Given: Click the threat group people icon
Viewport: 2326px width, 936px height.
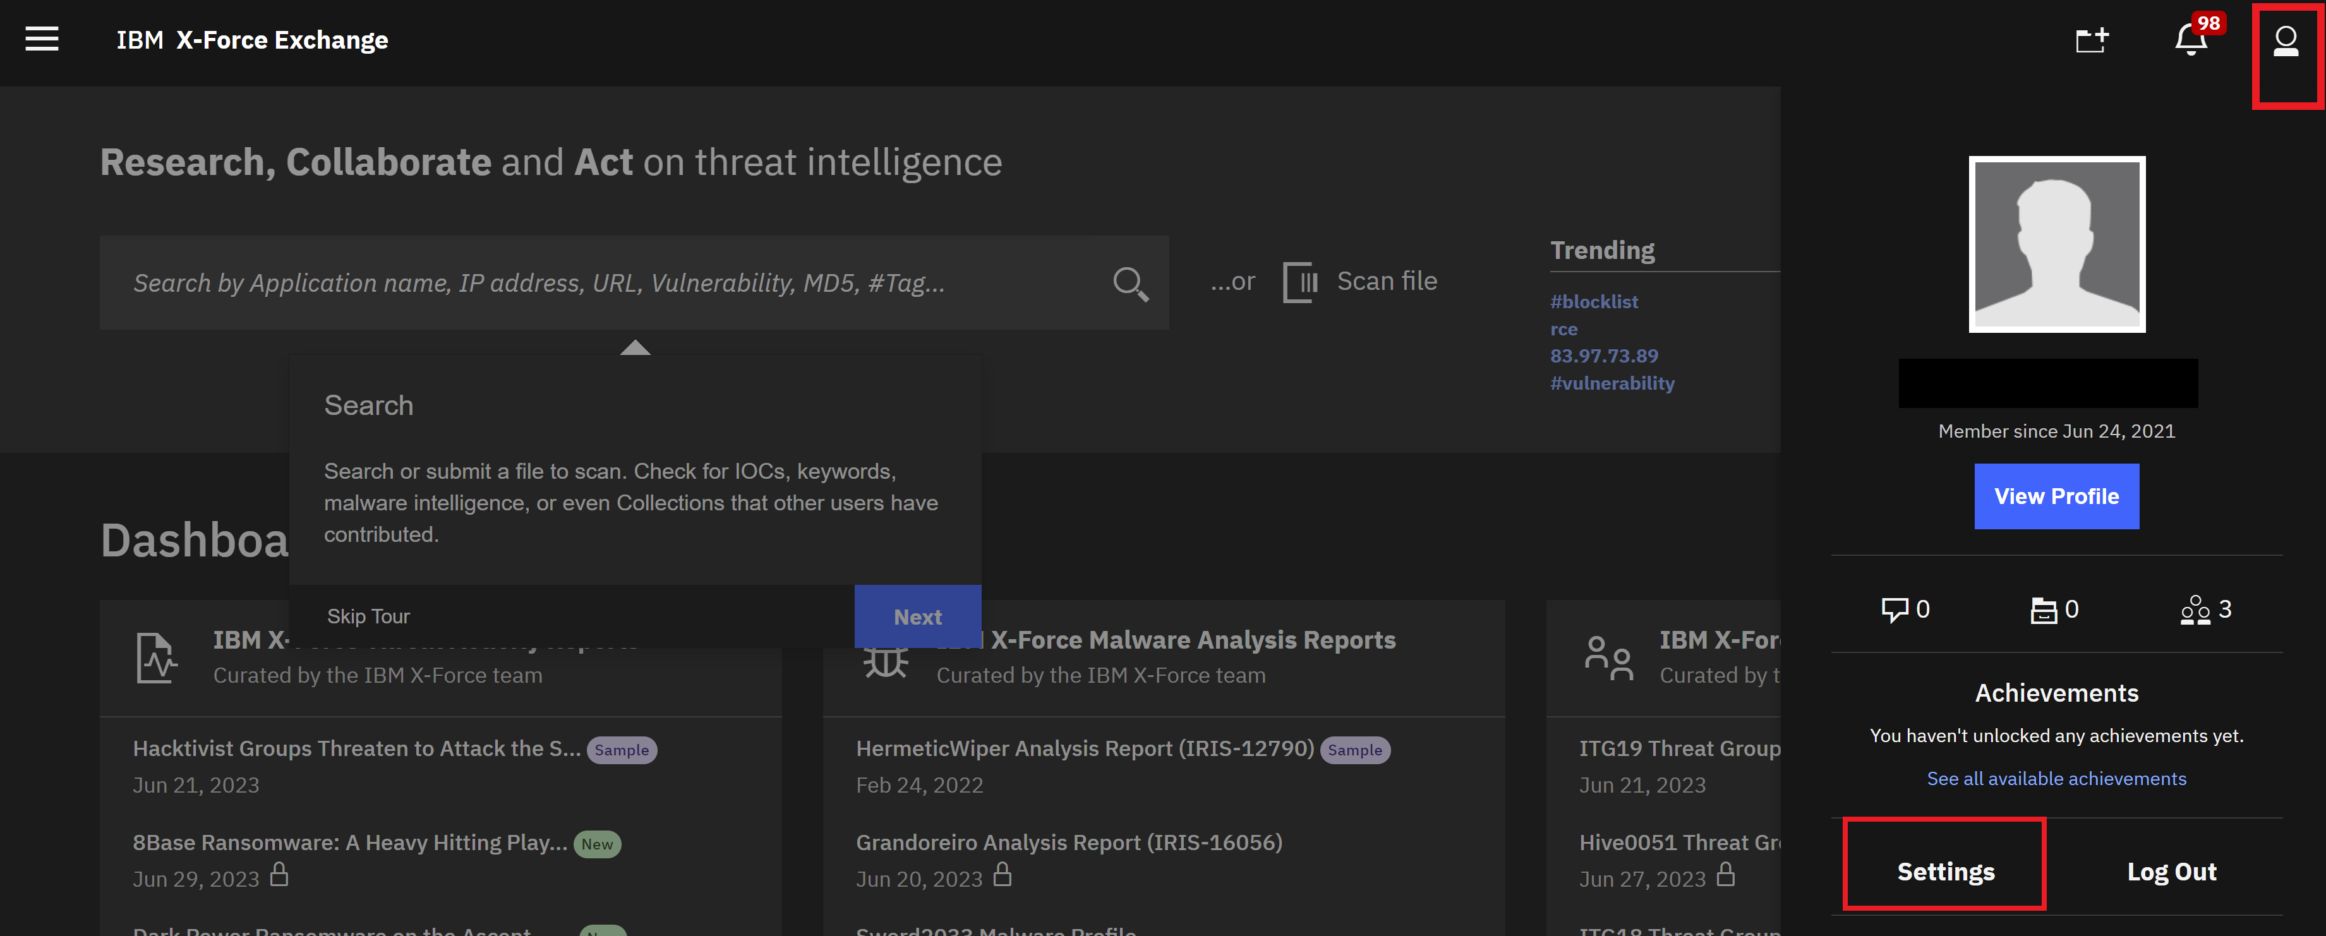Looking at the screenshot, I should pos(1608,658).
